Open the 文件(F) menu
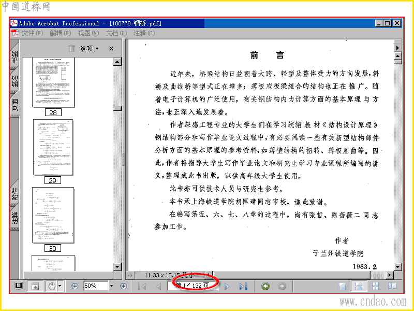This screenshot has width=414, height=311. pos(32,33)
